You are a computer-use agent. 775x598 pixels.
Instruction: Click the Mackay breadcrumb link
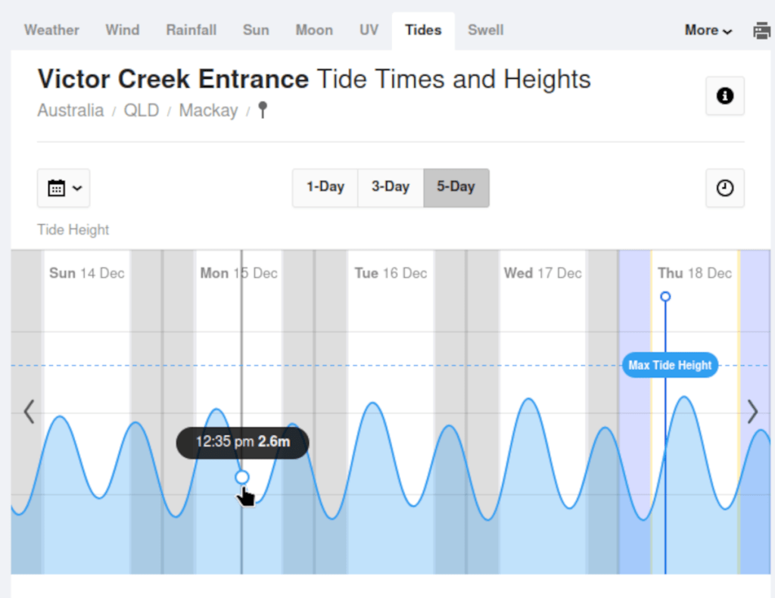pos(208,111)
